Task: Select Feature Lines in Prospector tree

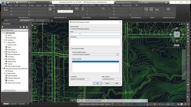Action: [x=12, y=45]
